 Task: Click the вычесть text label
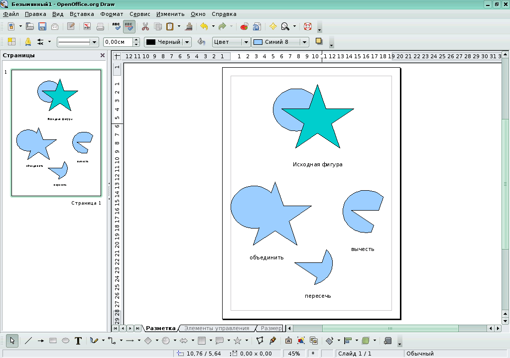click(363, 249)
